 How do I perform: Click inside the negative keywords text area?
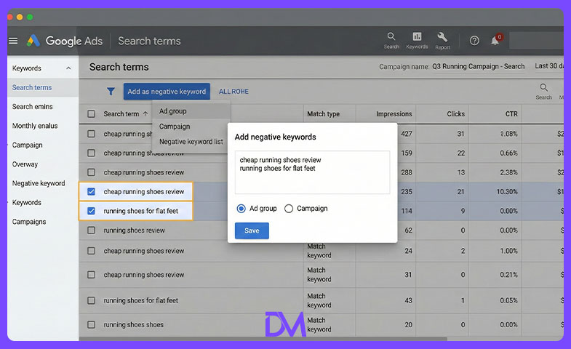tap(312, 172)
